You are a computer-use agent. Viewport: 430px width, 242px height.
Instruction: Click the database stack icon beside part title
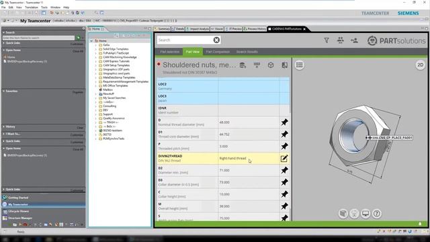243,65
